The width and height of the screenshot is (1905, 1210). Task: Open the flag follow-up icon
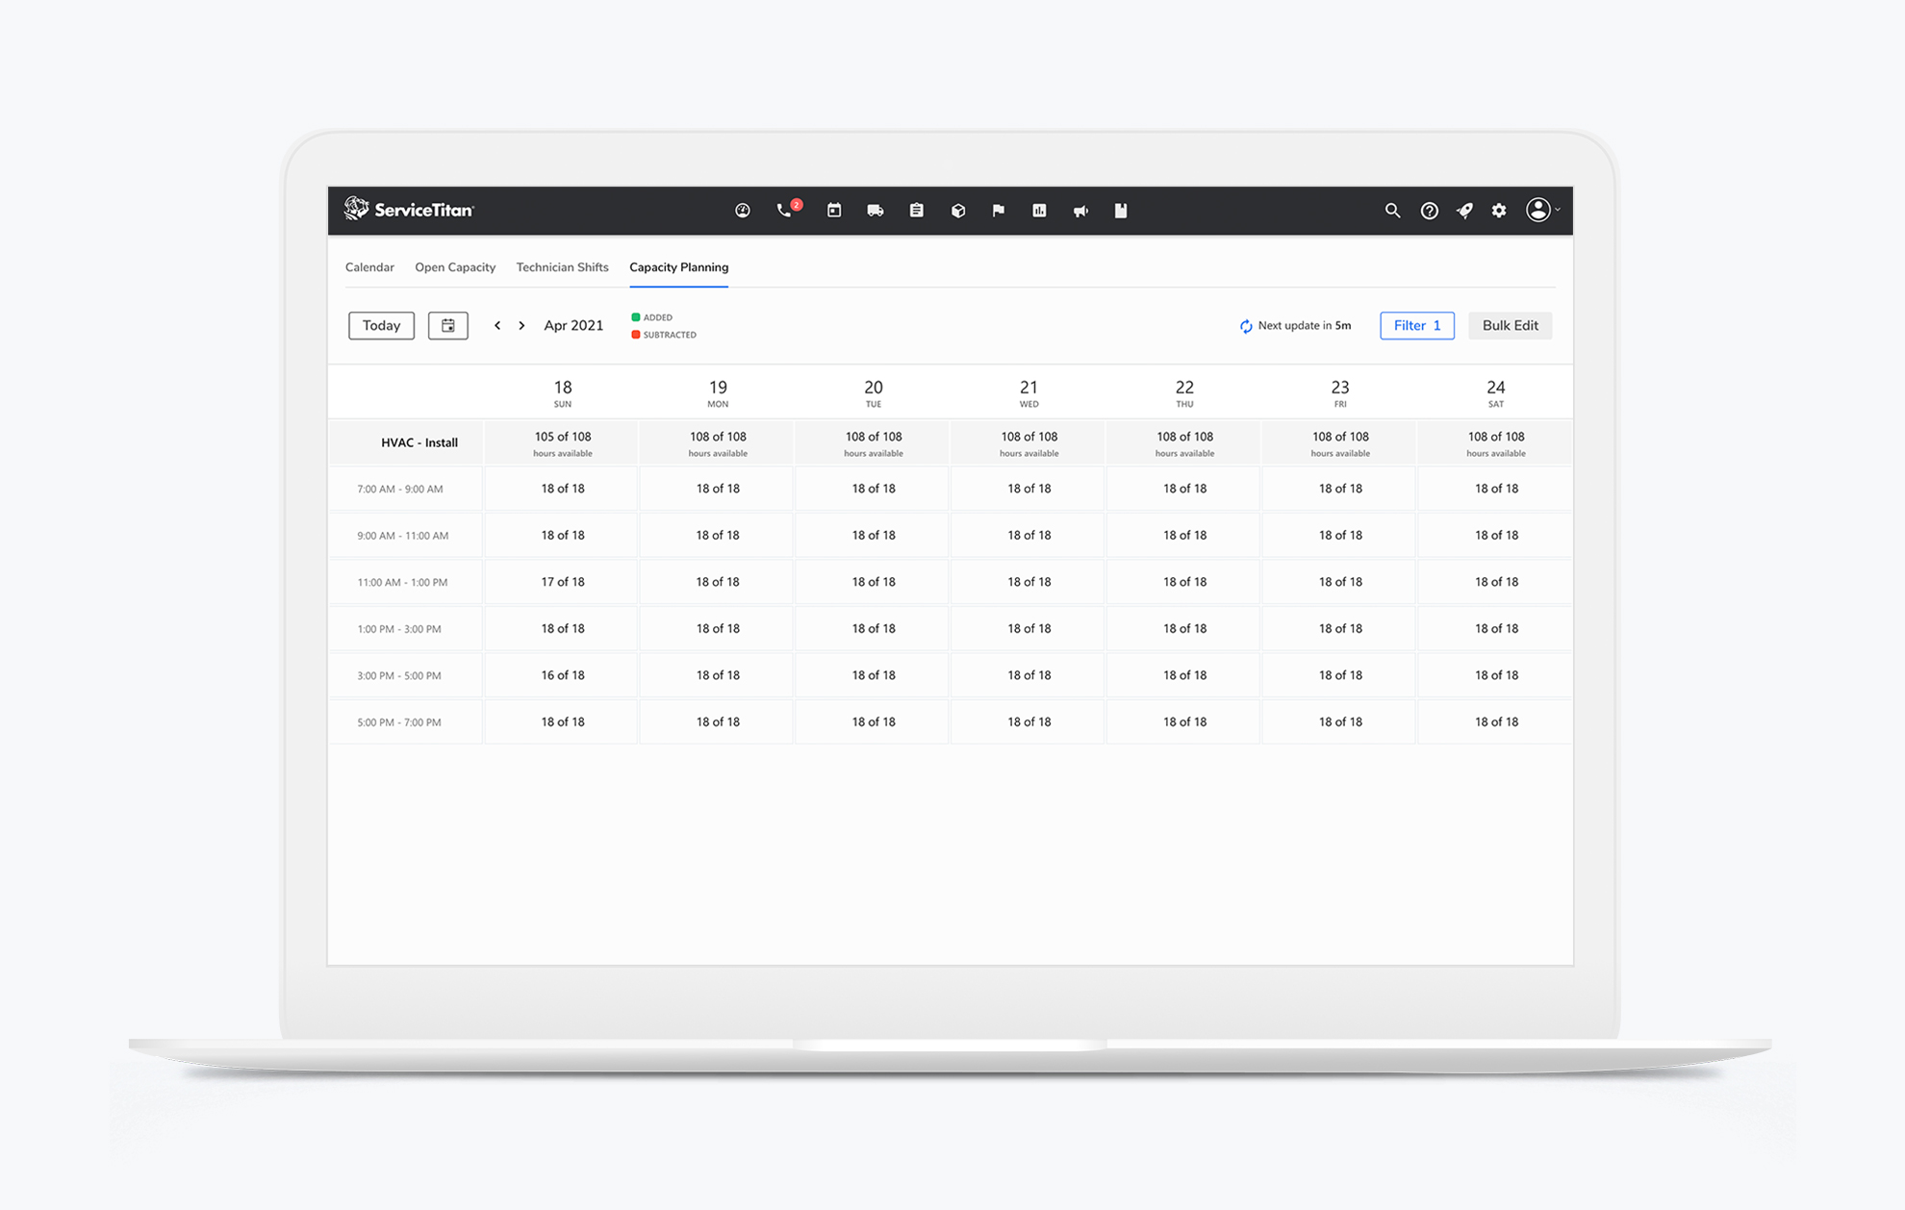(x=998, y=211)
